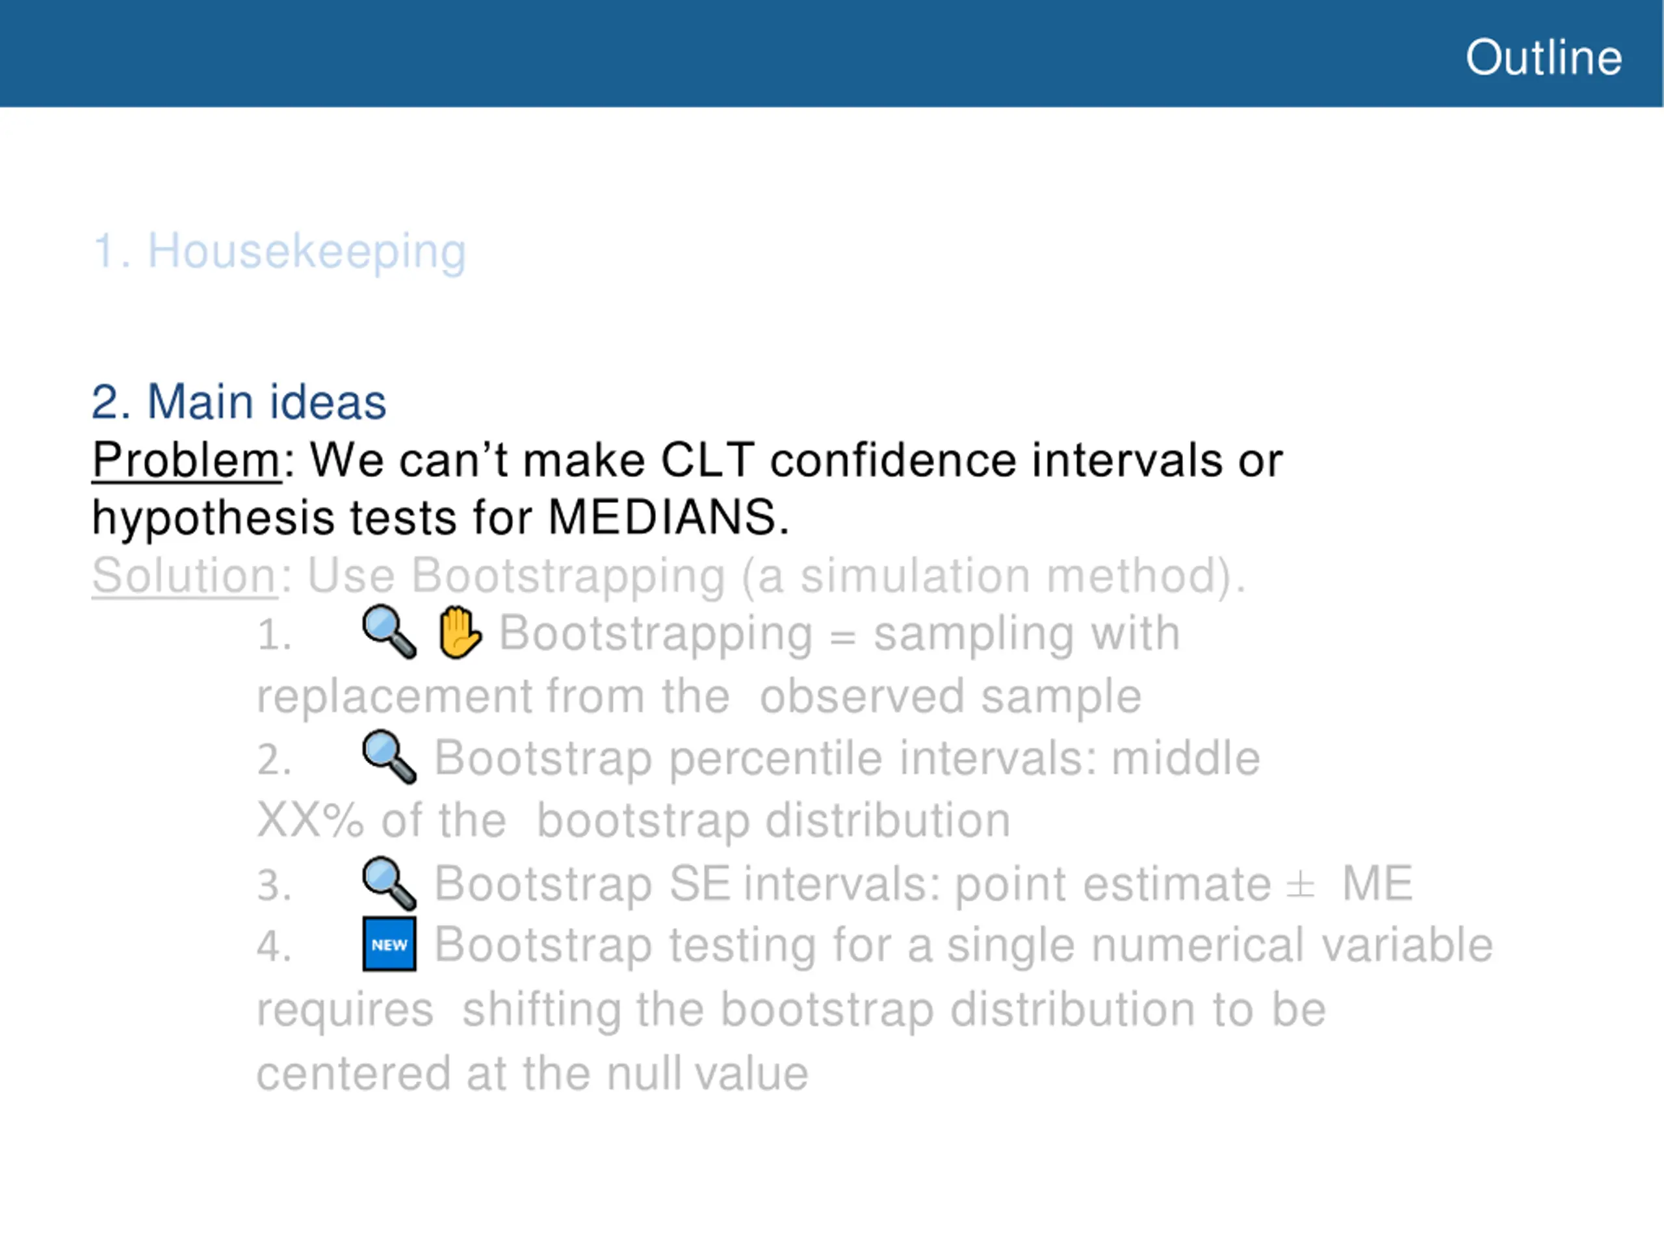Click the underlined word Solution

(185, 577)
